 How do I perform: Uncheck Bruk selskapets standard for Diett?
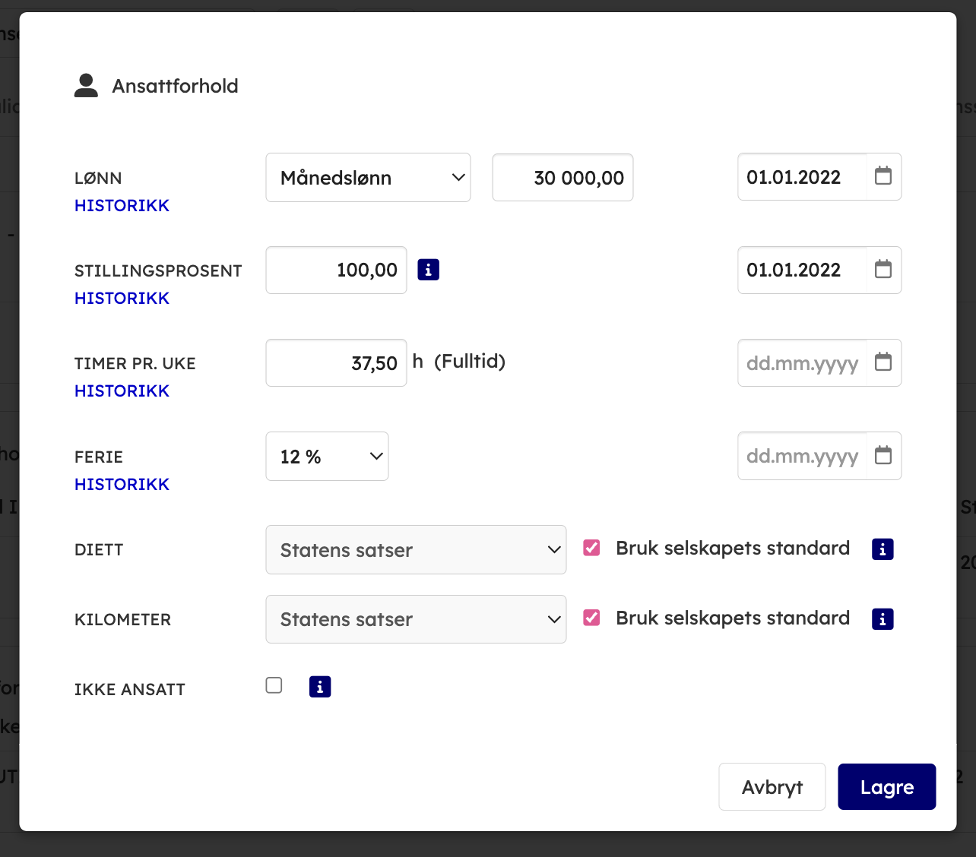pos(591,548)
